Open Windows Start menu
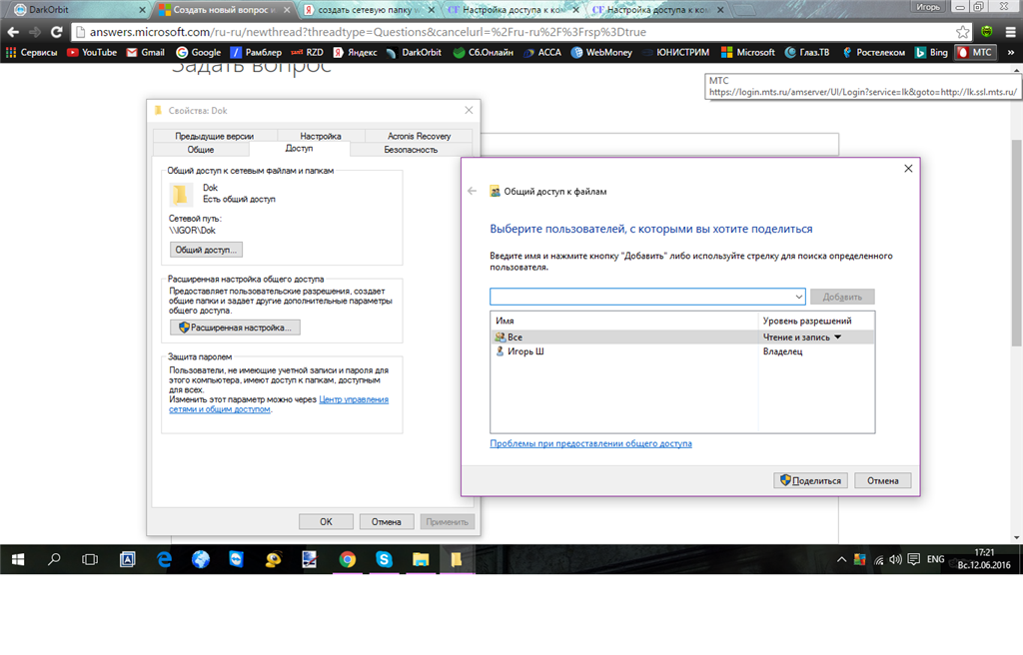Viewport: 1023px width, 655px height. pos(18,559)
